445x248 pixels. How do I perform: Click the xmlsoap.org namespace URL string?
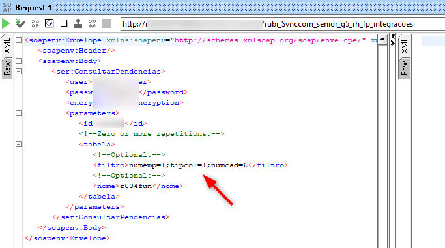click(x=268, y=40)
